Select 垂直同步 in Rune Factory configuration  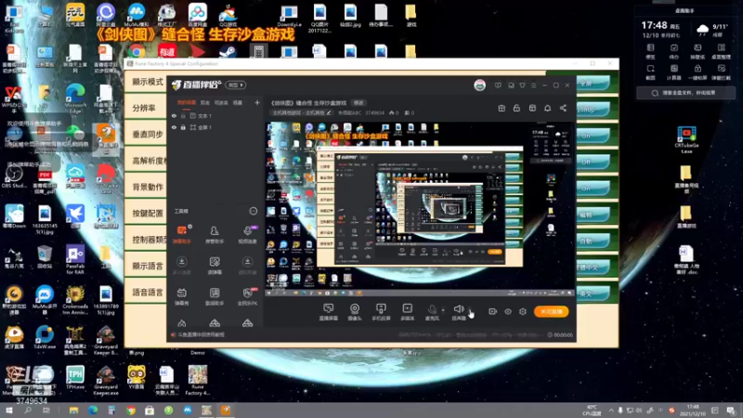pyautogui.click(x=148, y=135)
